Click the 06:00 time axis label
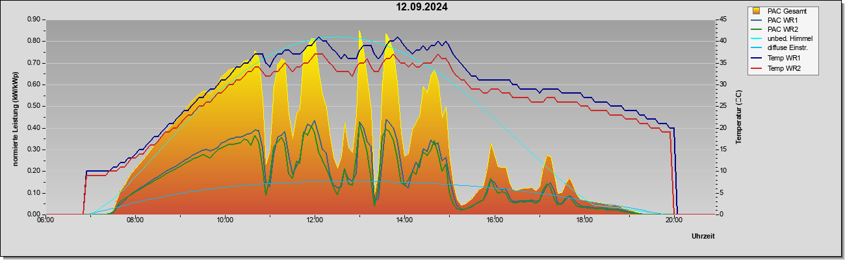The width and height of the screenshot is (845, 260). (x=45, y=220)
